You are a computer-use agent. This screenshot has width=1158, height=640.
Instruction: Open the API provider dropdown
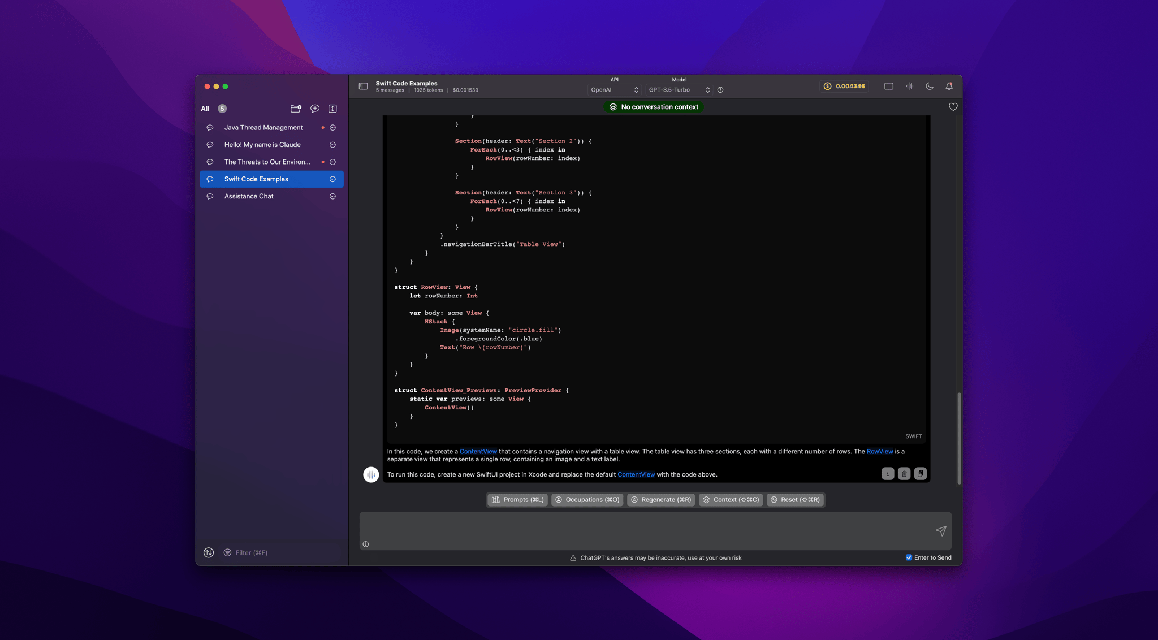[614, 90]
